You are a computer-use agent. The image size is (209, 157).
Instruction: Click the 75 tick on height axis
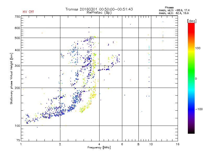pyautogui.click(x=18, y=141)
